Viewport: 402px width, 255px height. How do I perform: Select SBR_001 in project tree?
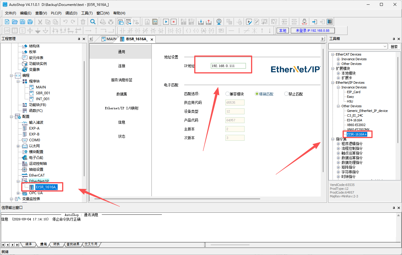[x=43, y=93]
